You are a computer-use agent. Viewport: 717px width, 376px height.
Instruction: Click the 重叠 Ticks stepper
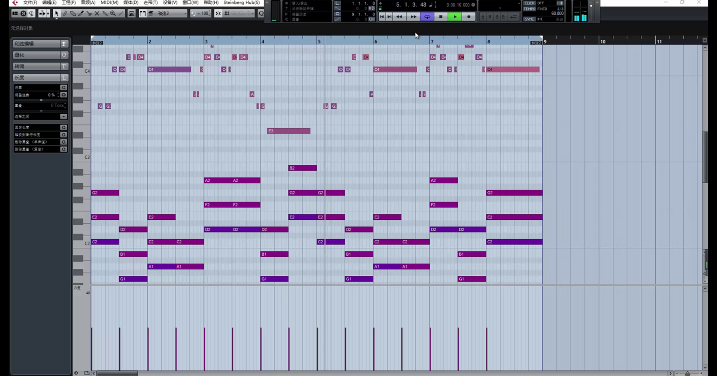pos(65,105)
